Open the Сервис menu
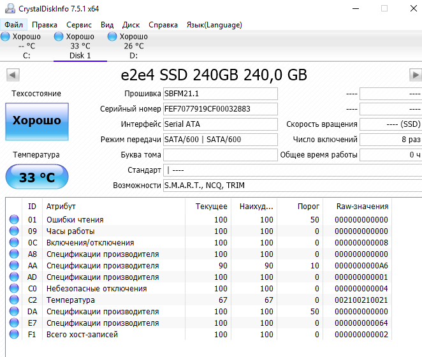Screen dimensions: 422x357 point(79,25)
